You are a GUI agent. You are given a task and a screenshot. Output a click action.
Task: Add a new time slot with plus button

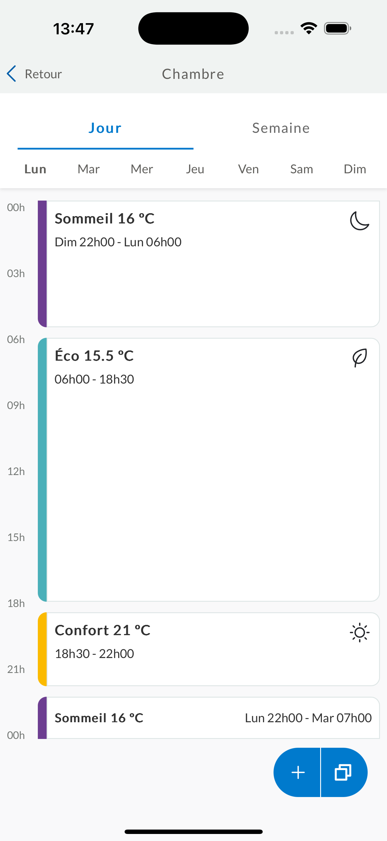point(297,772)
